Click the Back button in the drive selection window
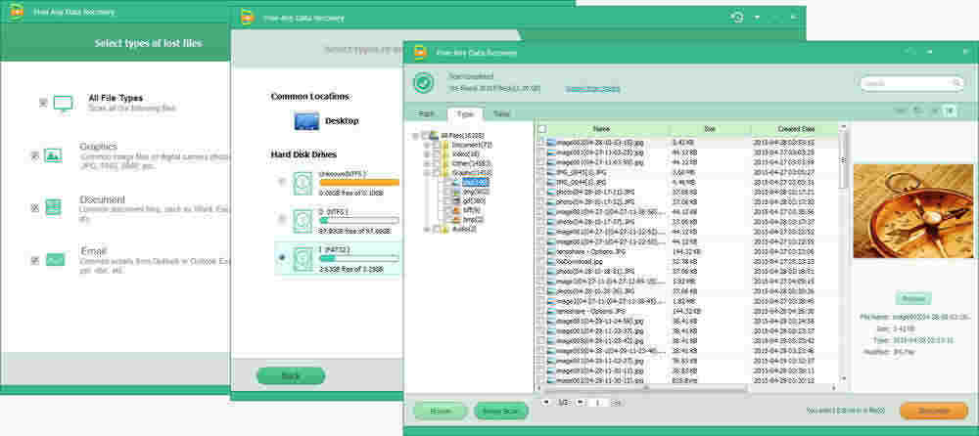 pyautogui.click(x=291, y=376)
